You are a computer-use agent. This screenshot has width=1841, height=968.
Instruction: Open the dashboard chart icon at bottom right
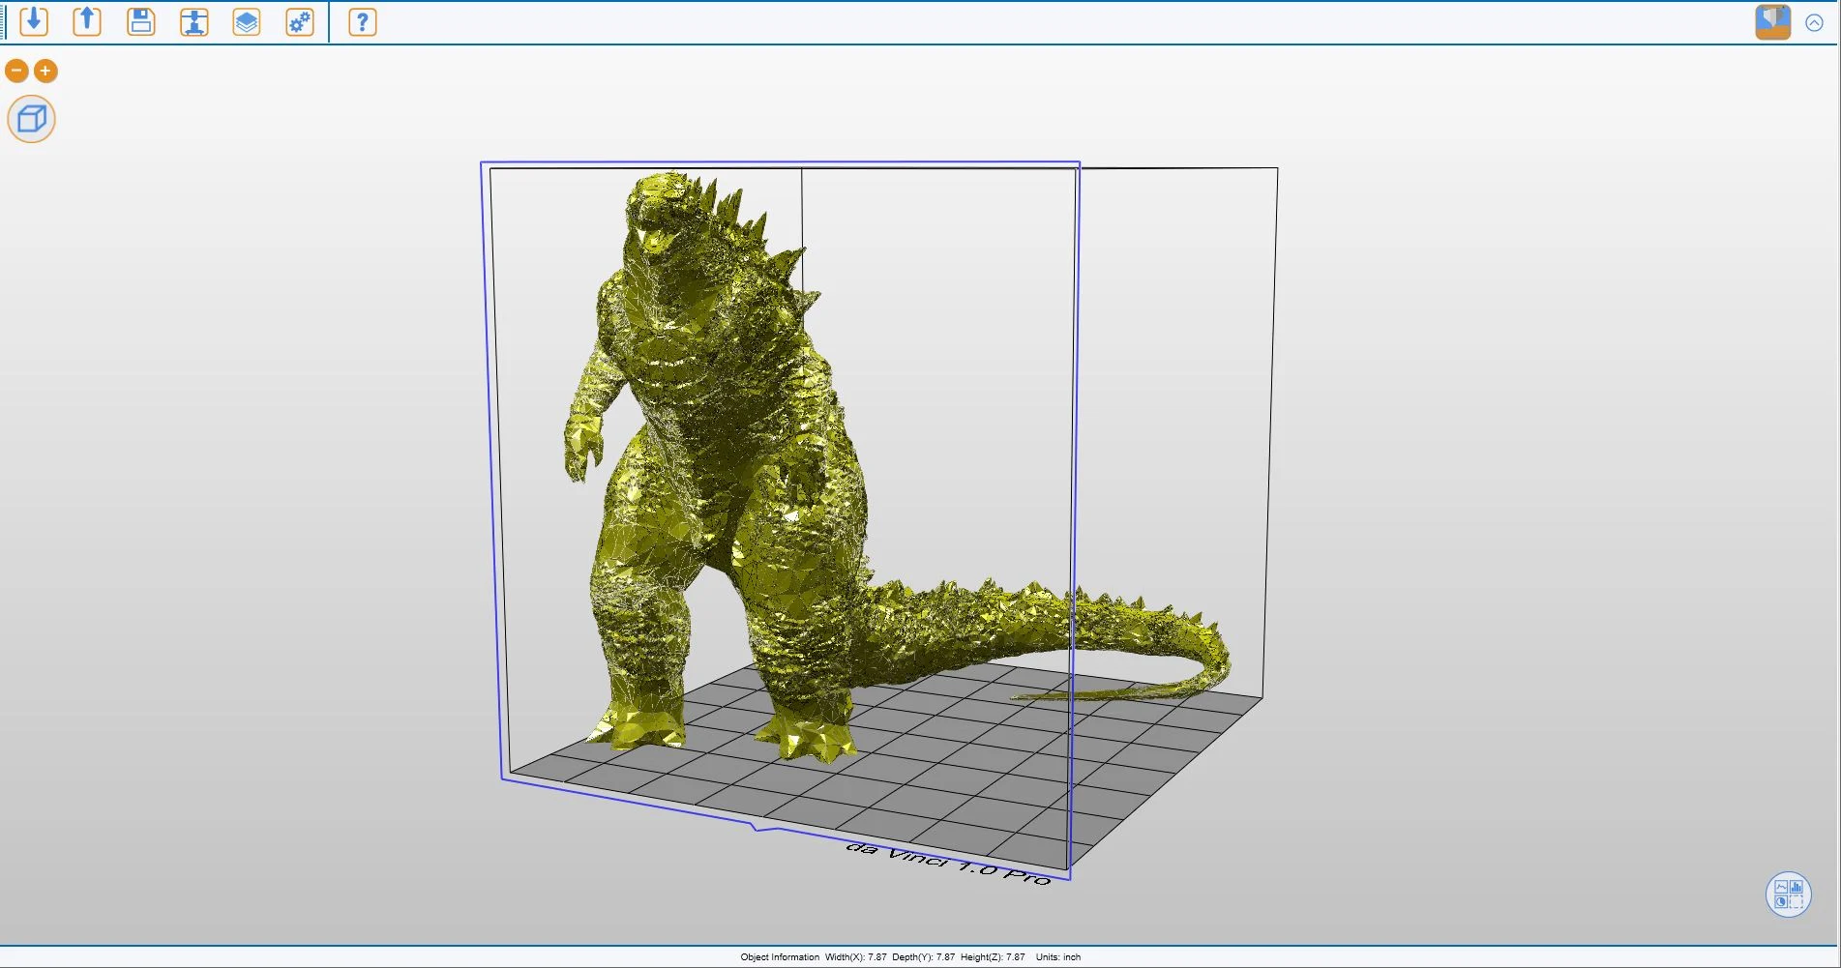(1789, 894)
